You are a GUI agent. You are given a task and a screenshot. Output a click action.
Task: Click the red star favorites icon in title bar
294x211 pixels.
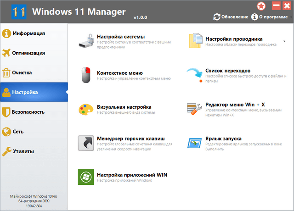[x=261, y=6]
